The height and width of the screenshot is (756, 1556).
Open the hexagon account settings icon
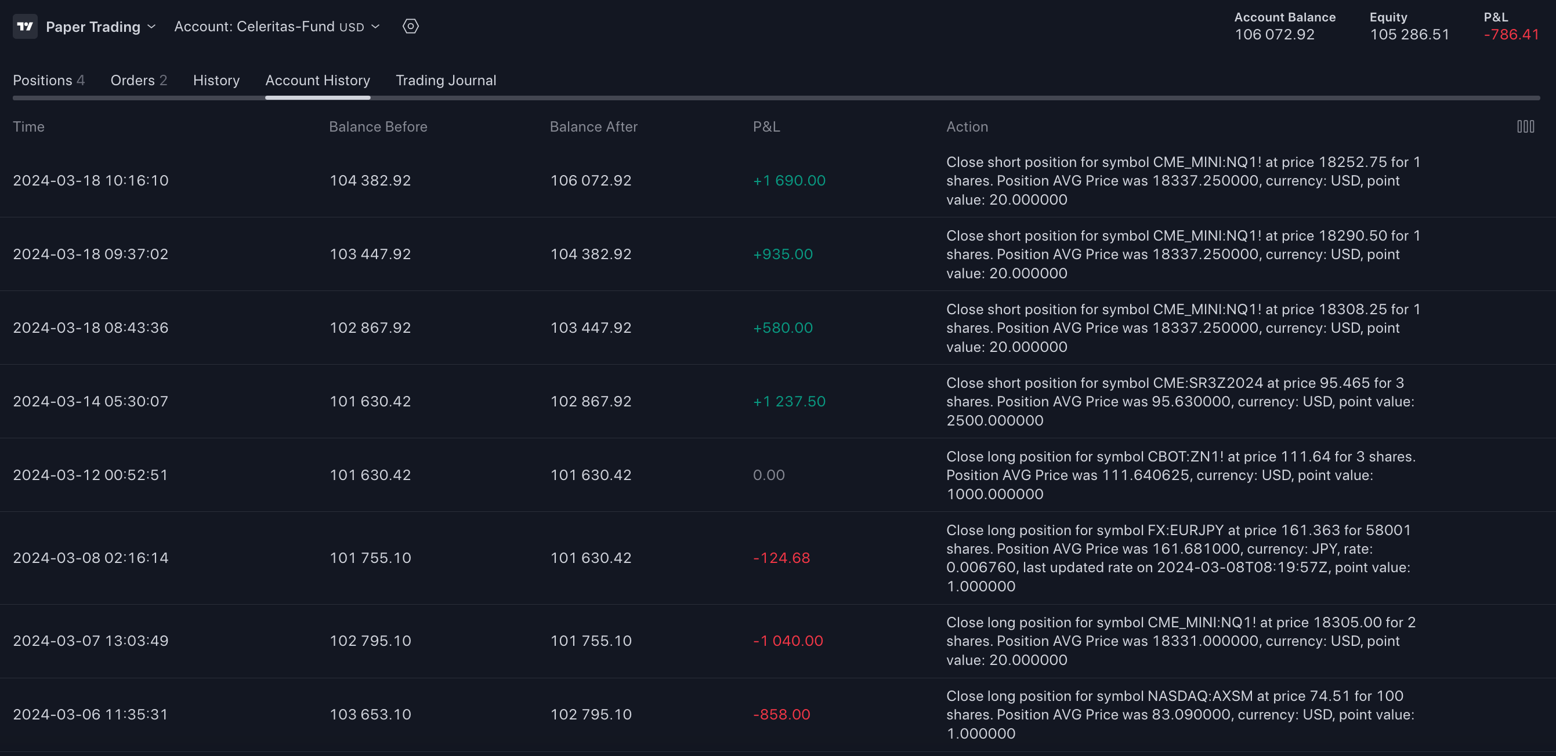tap(410, 27)
